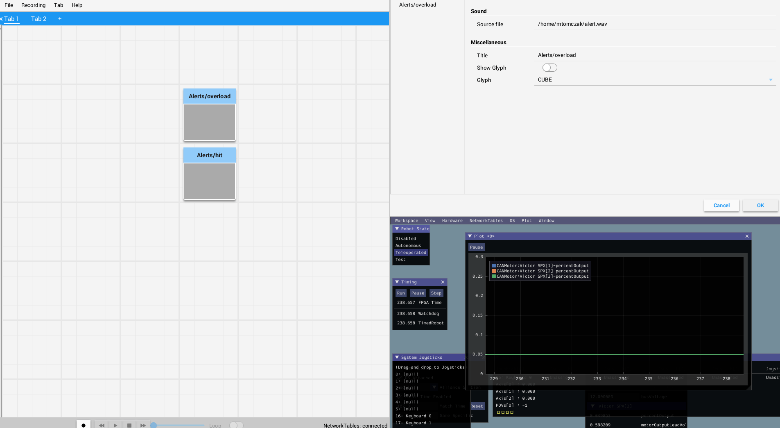
Task: Open the Recording menu
Action: (x=33, y=5)
